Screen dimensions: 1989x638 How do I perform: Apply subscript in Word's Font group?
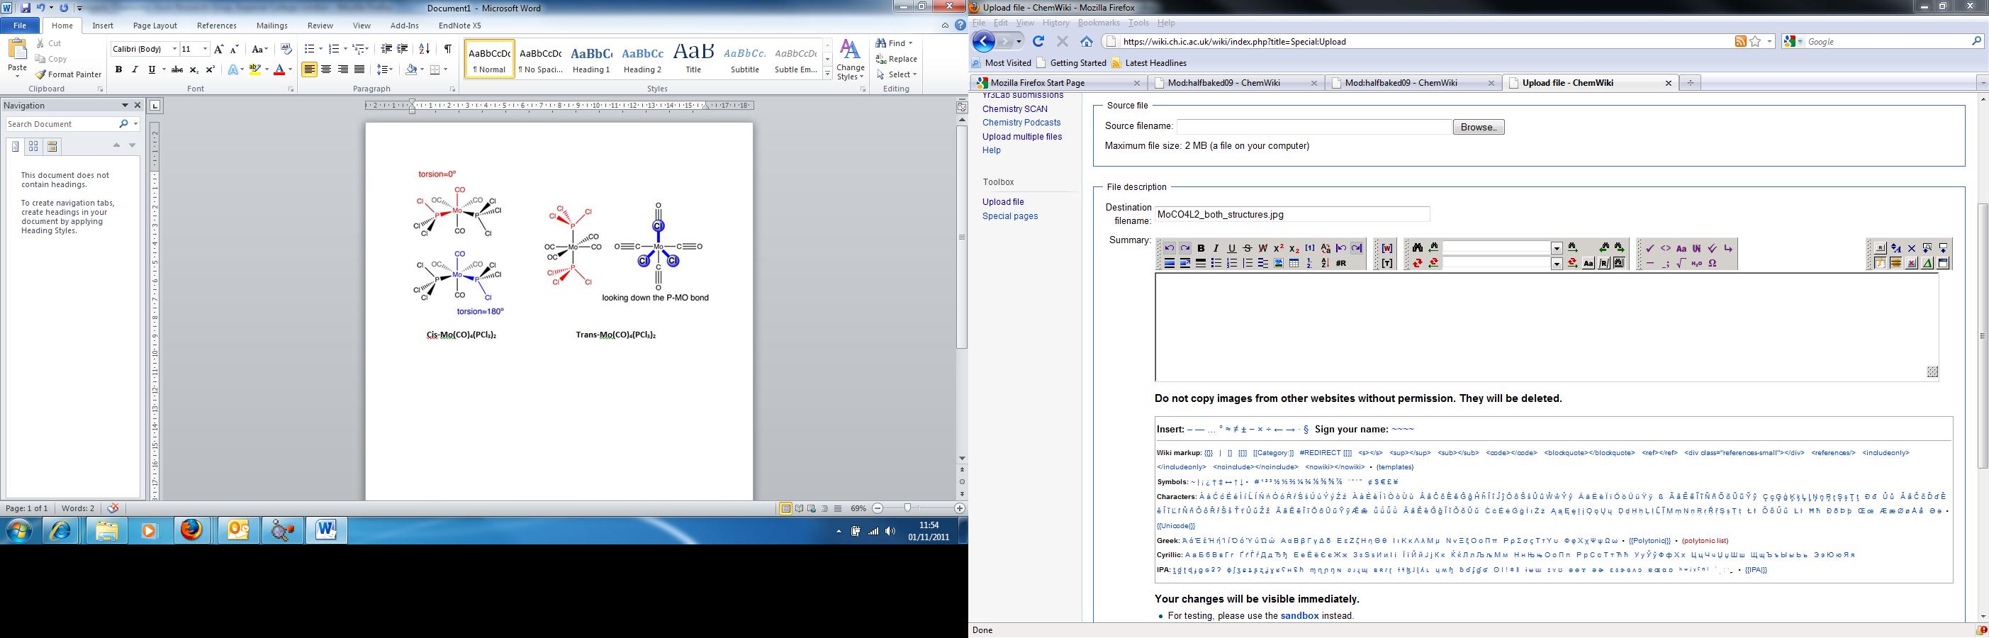point(194,69)
